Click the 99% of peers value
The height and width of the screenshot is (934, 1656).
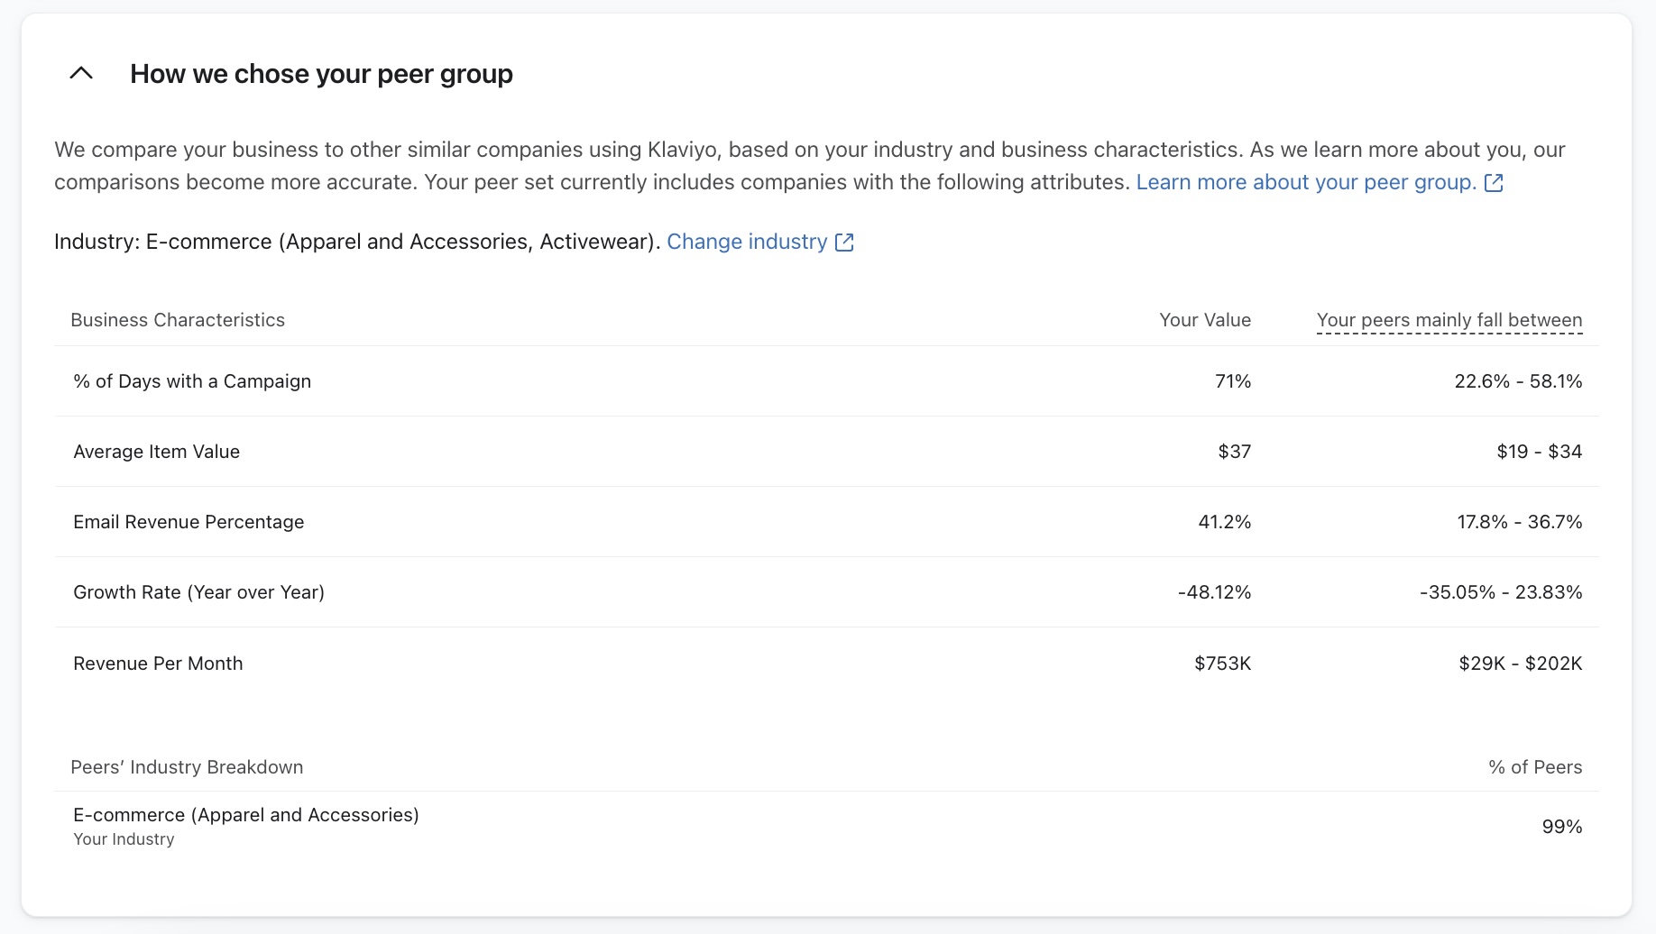tap(1561, 827)
